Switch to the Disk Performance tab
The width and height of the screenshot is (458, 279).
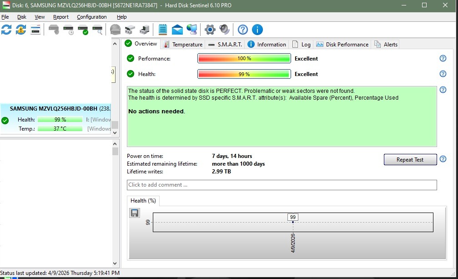point(342,45)
